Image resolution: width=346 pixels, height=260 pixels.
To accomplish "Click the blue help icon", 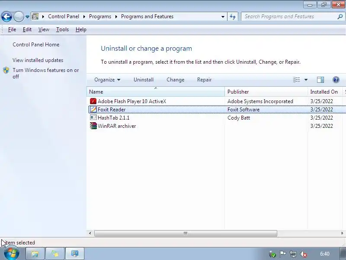I will [x=336, y=80].
